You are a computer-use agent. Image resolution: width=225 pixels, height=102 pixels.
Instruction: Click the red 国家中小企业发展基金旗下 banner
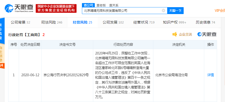56,8
